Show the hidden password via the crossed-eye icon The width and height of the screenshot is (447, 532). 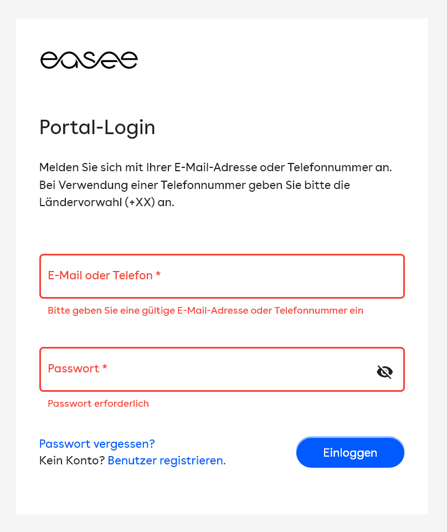click(x=384, y=371)
